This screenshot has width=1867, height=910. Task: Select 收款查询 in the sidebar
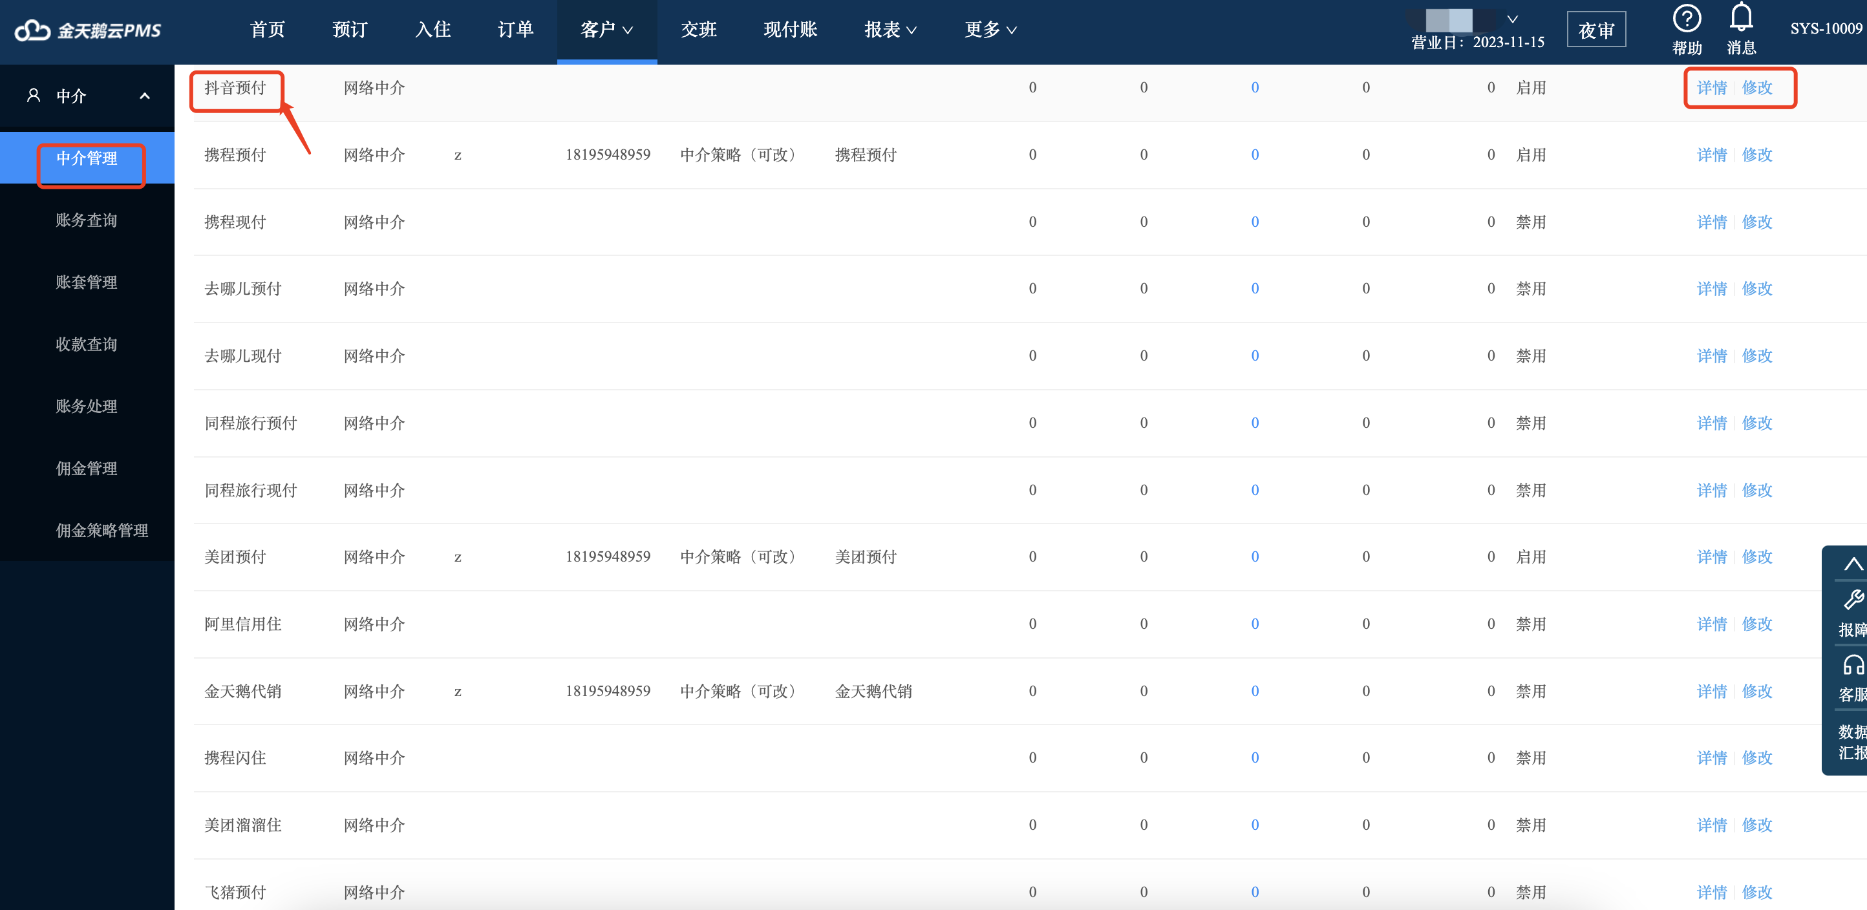pyautogui.click(x=87, y=344)
